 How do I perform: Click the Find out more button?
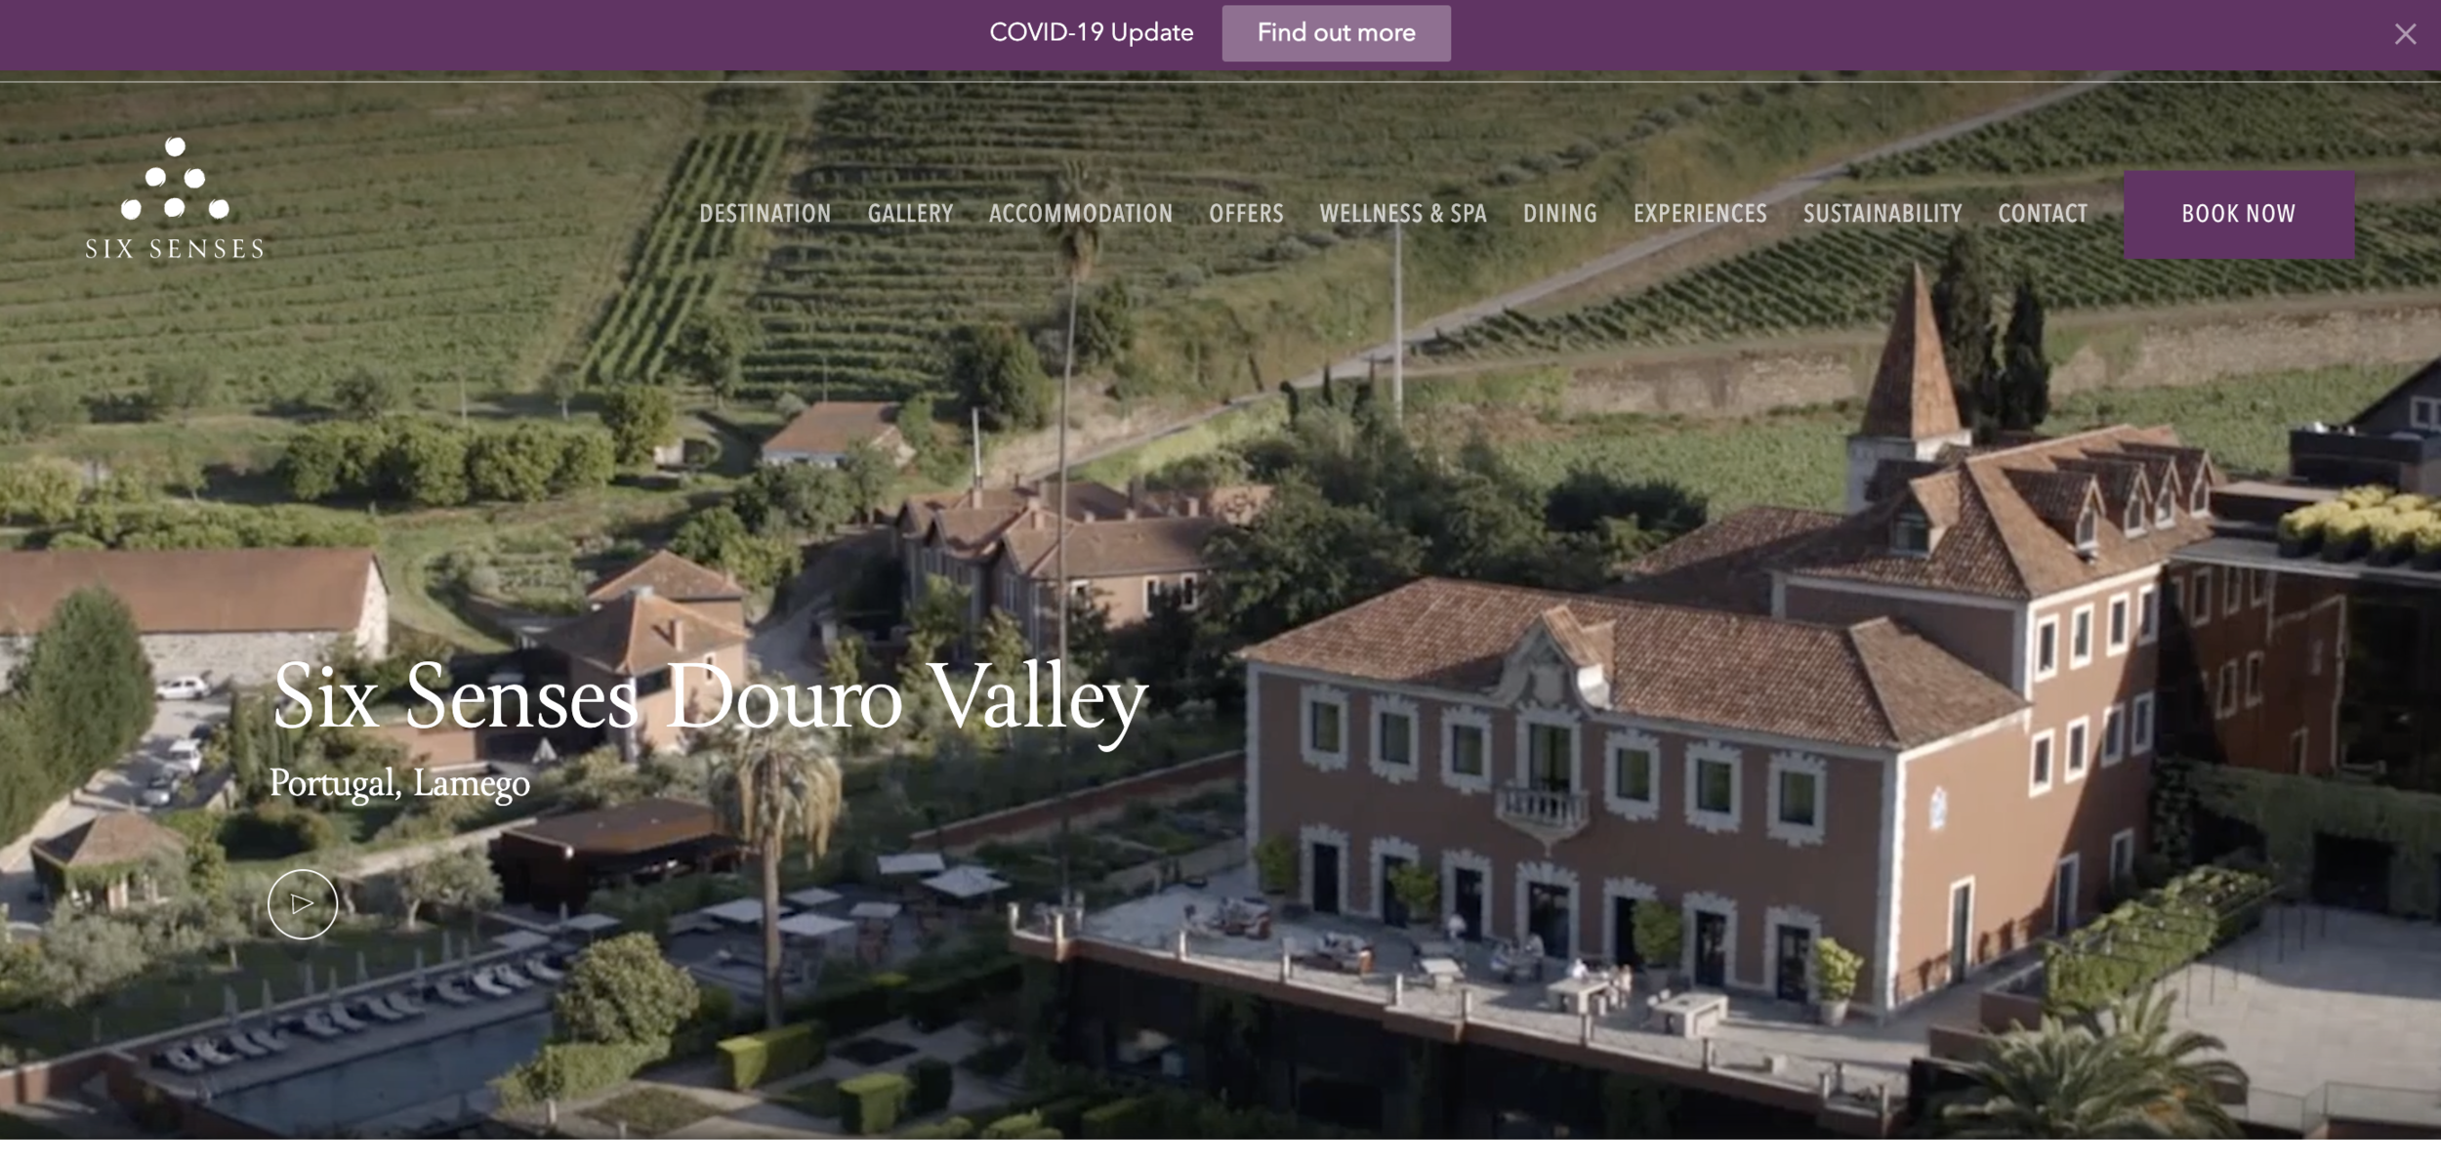[1336, 33]
